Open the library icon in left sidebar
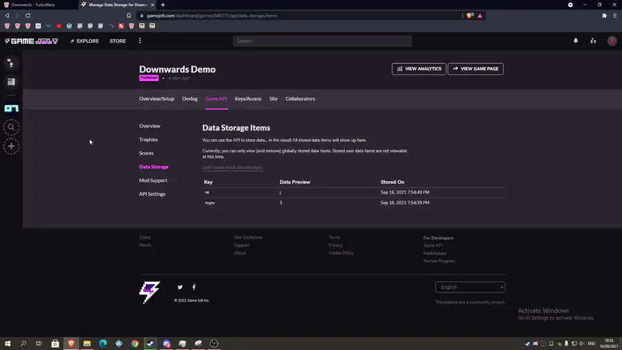 coord(11,82)
